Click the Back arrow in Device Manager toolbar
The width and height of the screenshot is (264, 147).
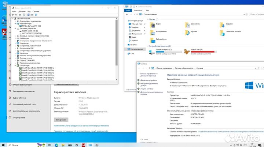tap(13, 15)
